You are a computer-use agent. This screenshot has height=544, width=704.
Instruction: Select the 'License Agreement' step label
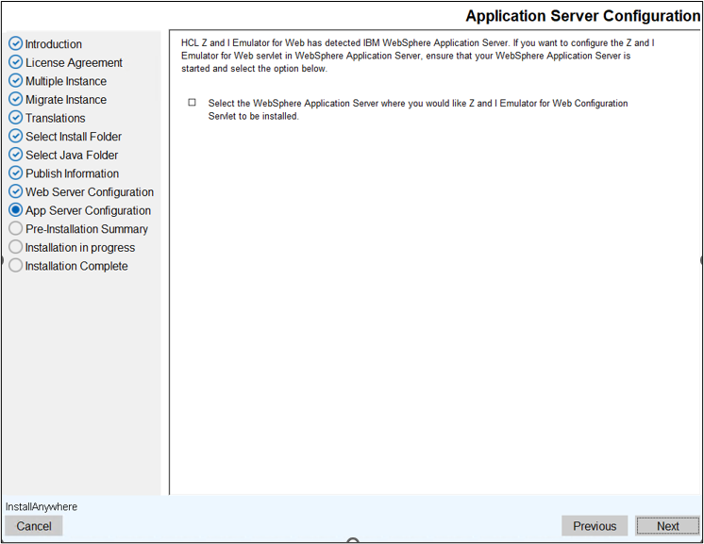coord(75,63)
